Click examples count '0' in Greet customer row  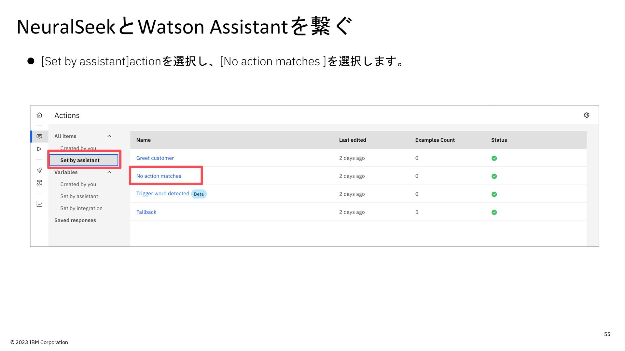pyautogui.click(x=417, y=158)
